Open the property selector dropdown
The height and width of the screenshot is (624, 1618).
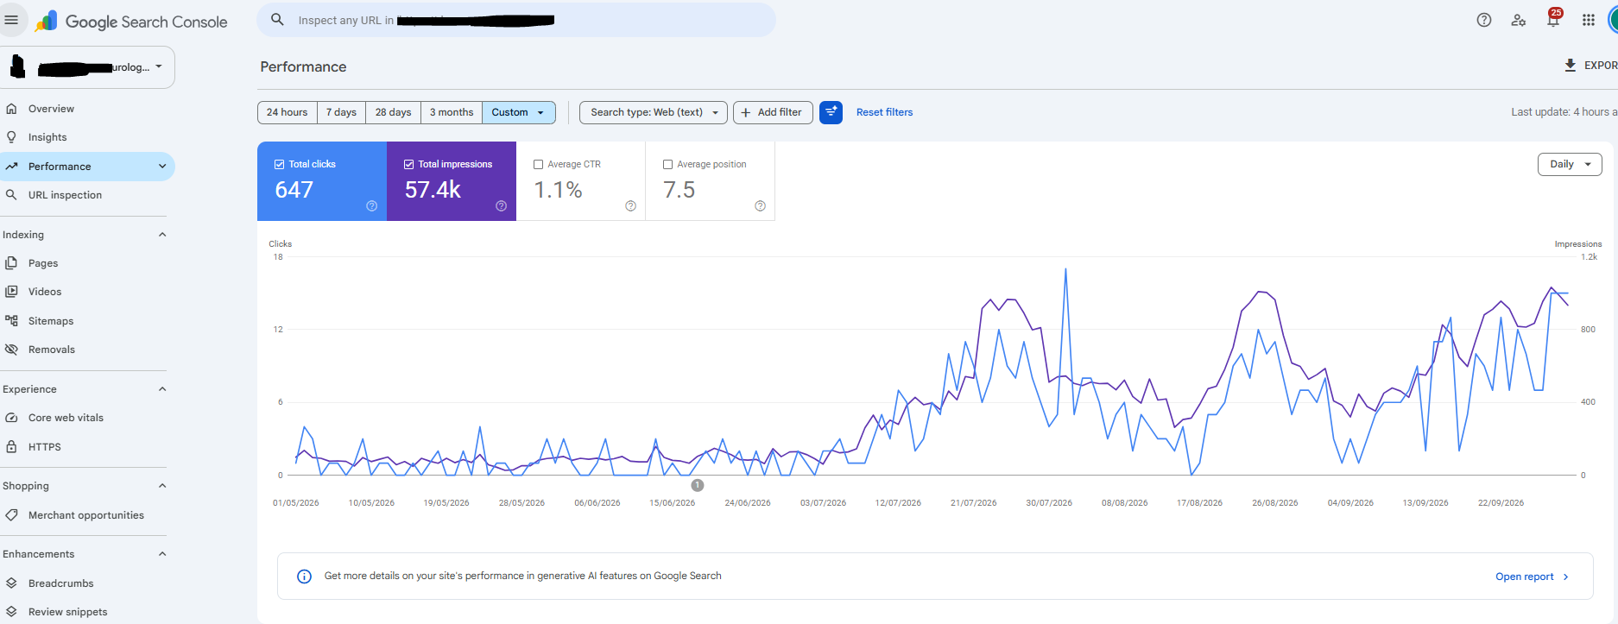(87, 67)
